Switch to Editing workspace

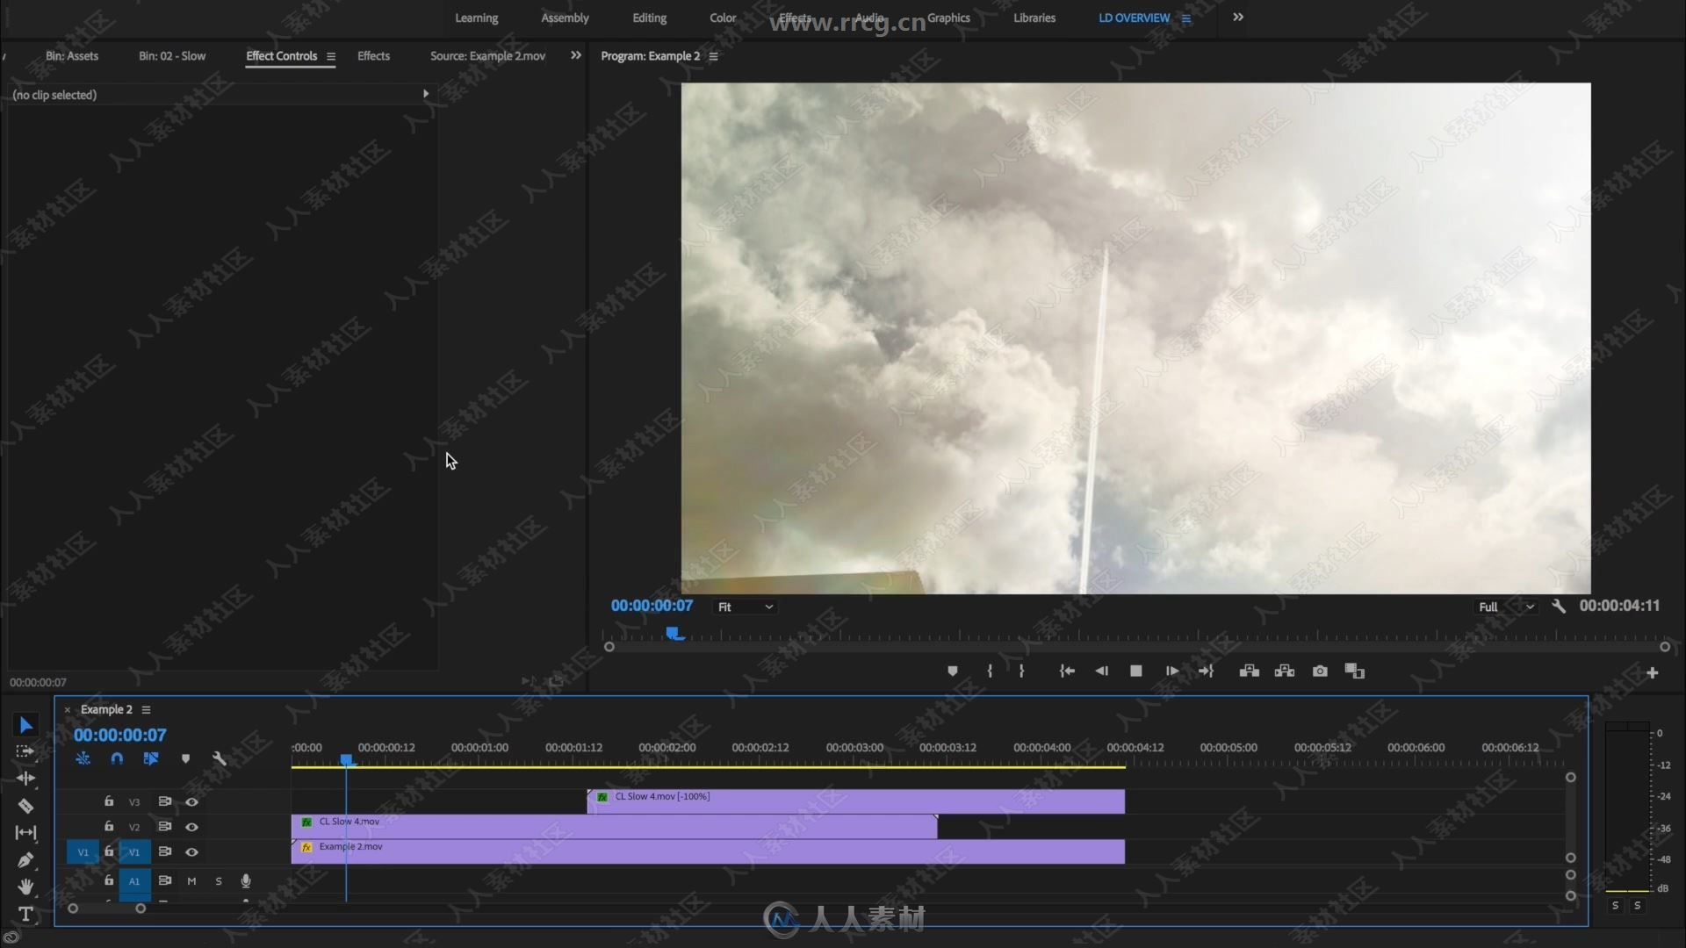pos(649,18)
